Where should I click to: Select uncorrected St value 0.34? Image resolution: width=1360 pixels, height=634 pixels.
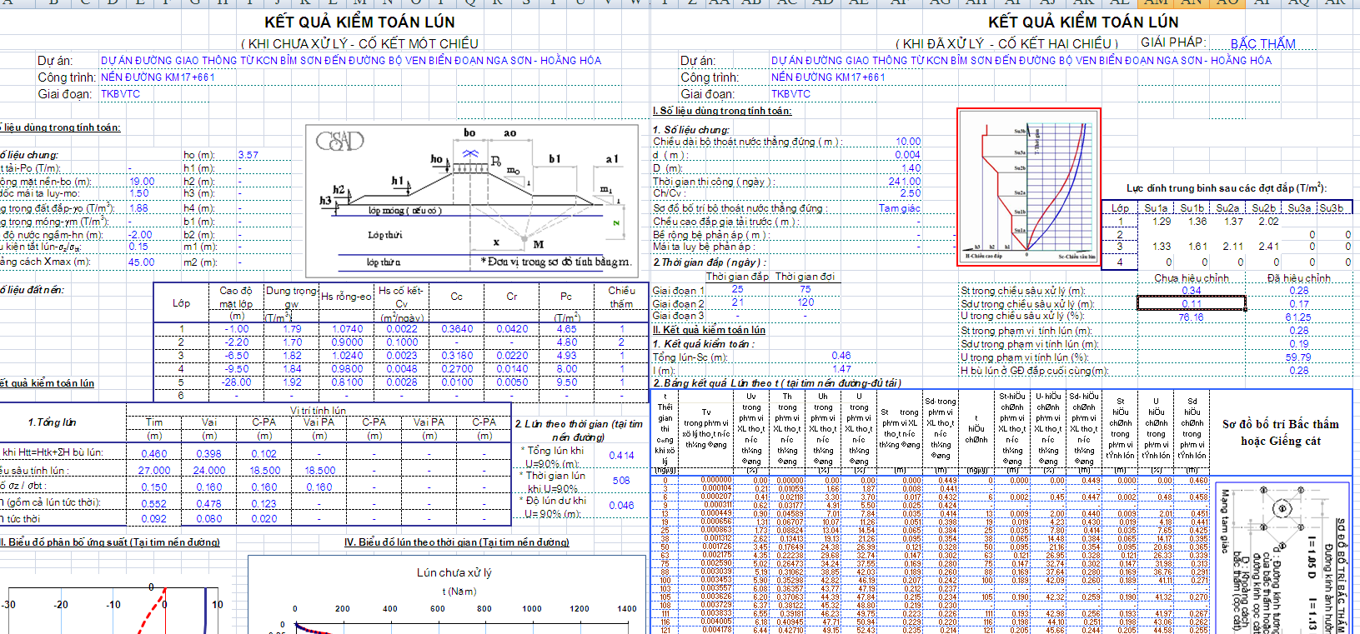pos(1192,291)
